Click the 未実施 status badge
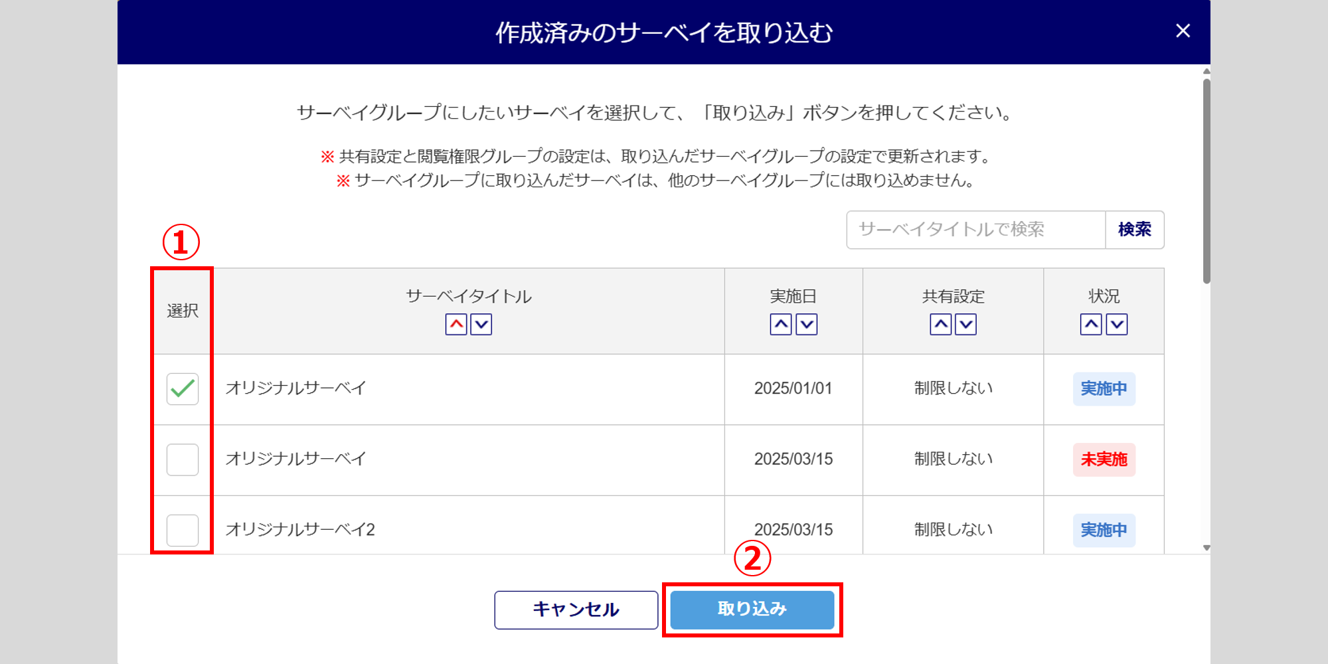Screen dimensions: 1328x664 click(x=1104, y=459)
